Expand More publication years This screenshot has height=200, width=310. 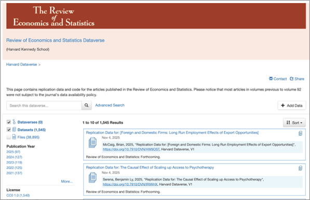[67, 181]
